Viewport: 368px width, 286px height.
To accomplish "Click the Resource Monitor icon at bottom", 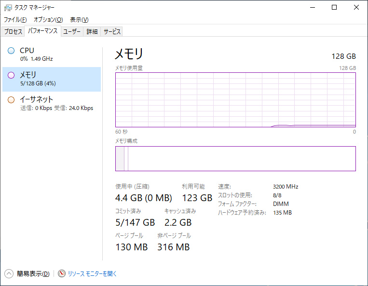I will (x=62, y=273).
